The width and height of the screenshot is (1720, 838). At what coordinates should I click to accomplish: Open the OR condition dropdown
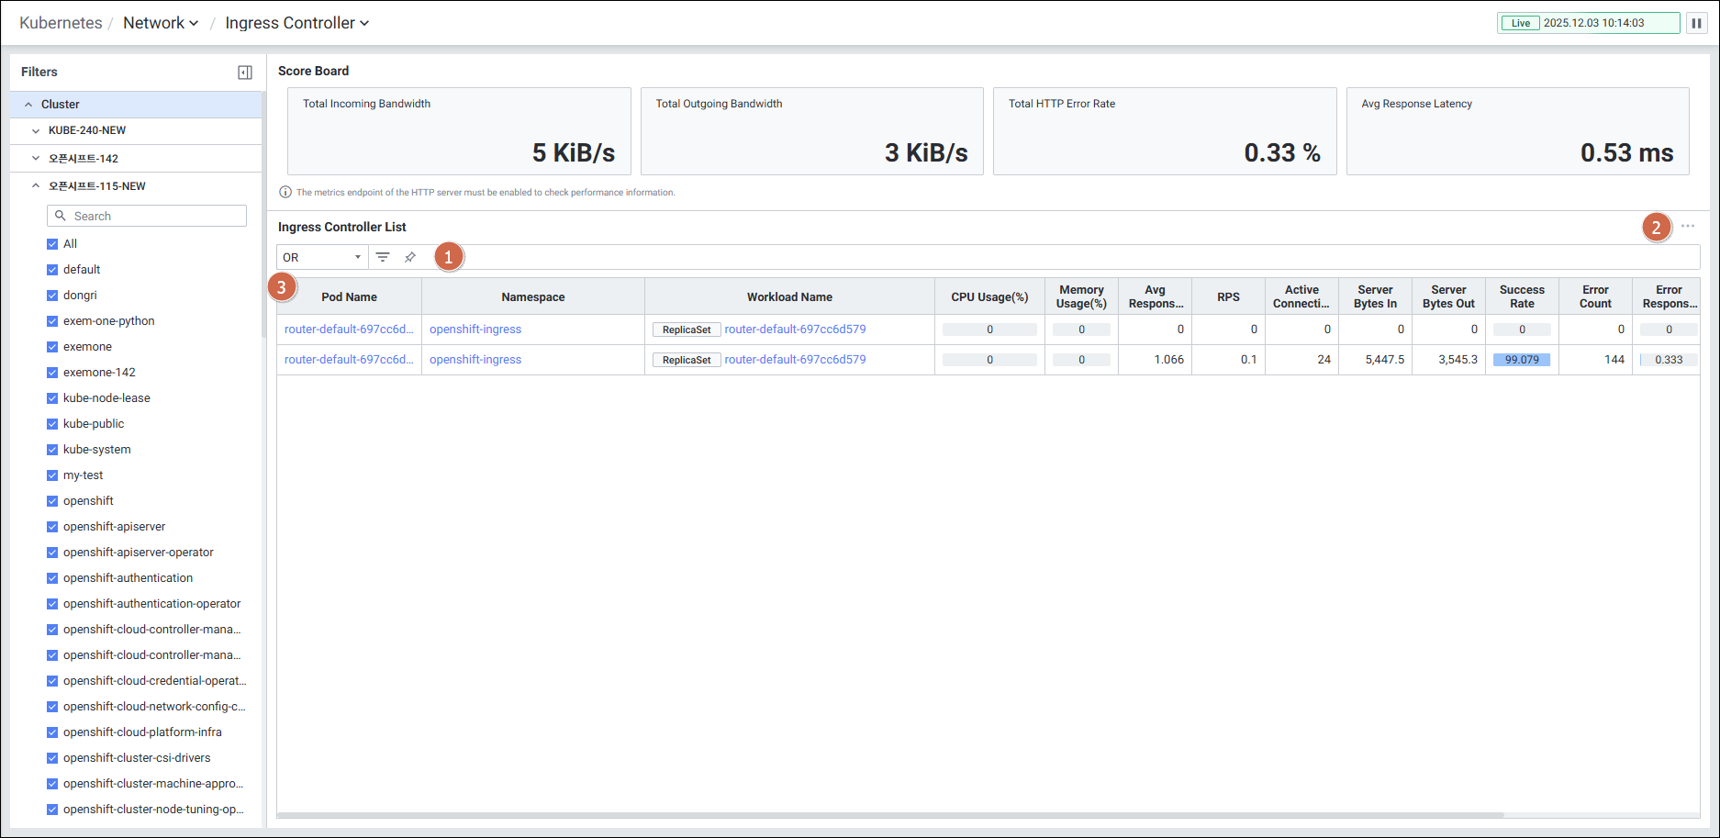coord(321,257)
